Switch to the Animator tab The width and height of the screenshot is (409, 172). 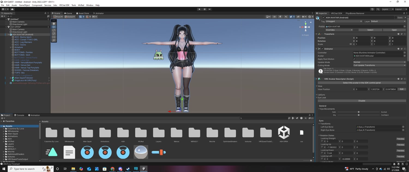(x=98, y=13)
